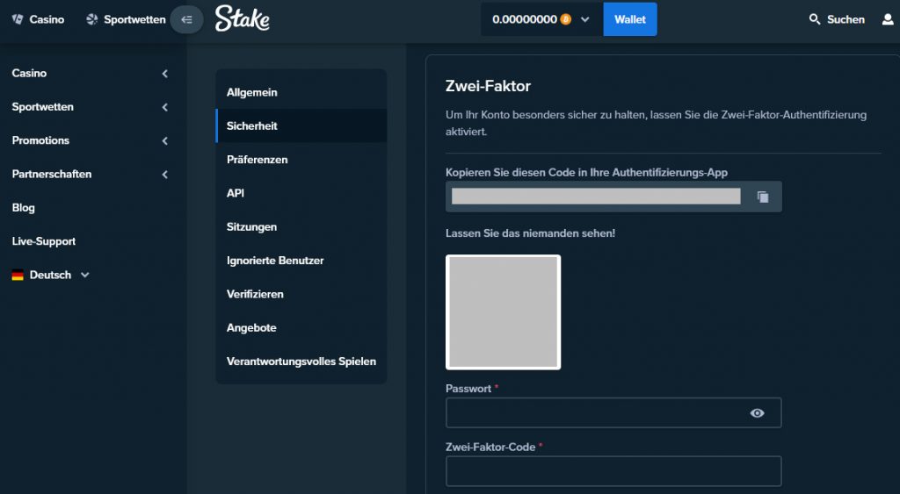Click the 0.00000000 balance amount
Screen dimensions: 900x494
tap(525, 19)
